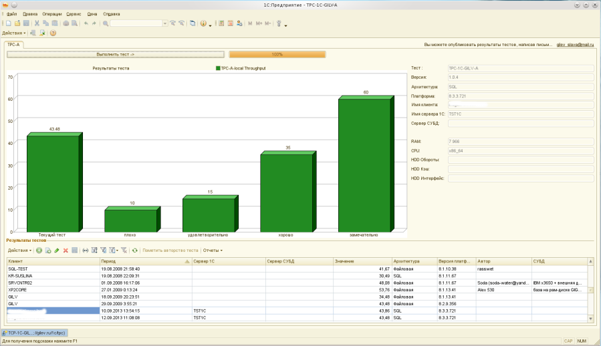Click the Info help icon in toolbar
Viewport: 601px width, 346px height.
(x=203, y=23)
